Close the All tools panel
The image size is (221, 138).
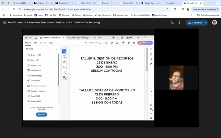tap(56, 49)
